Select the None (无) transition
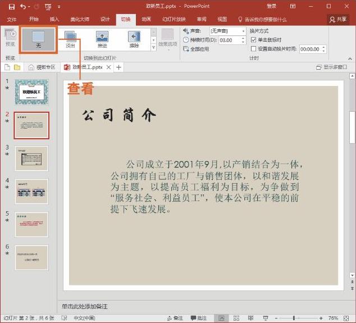 [x=38, y=39]
